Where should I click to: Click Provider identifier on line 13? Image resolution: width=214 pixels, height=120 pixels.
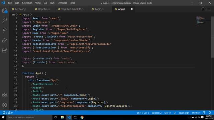tap(40, 62)
